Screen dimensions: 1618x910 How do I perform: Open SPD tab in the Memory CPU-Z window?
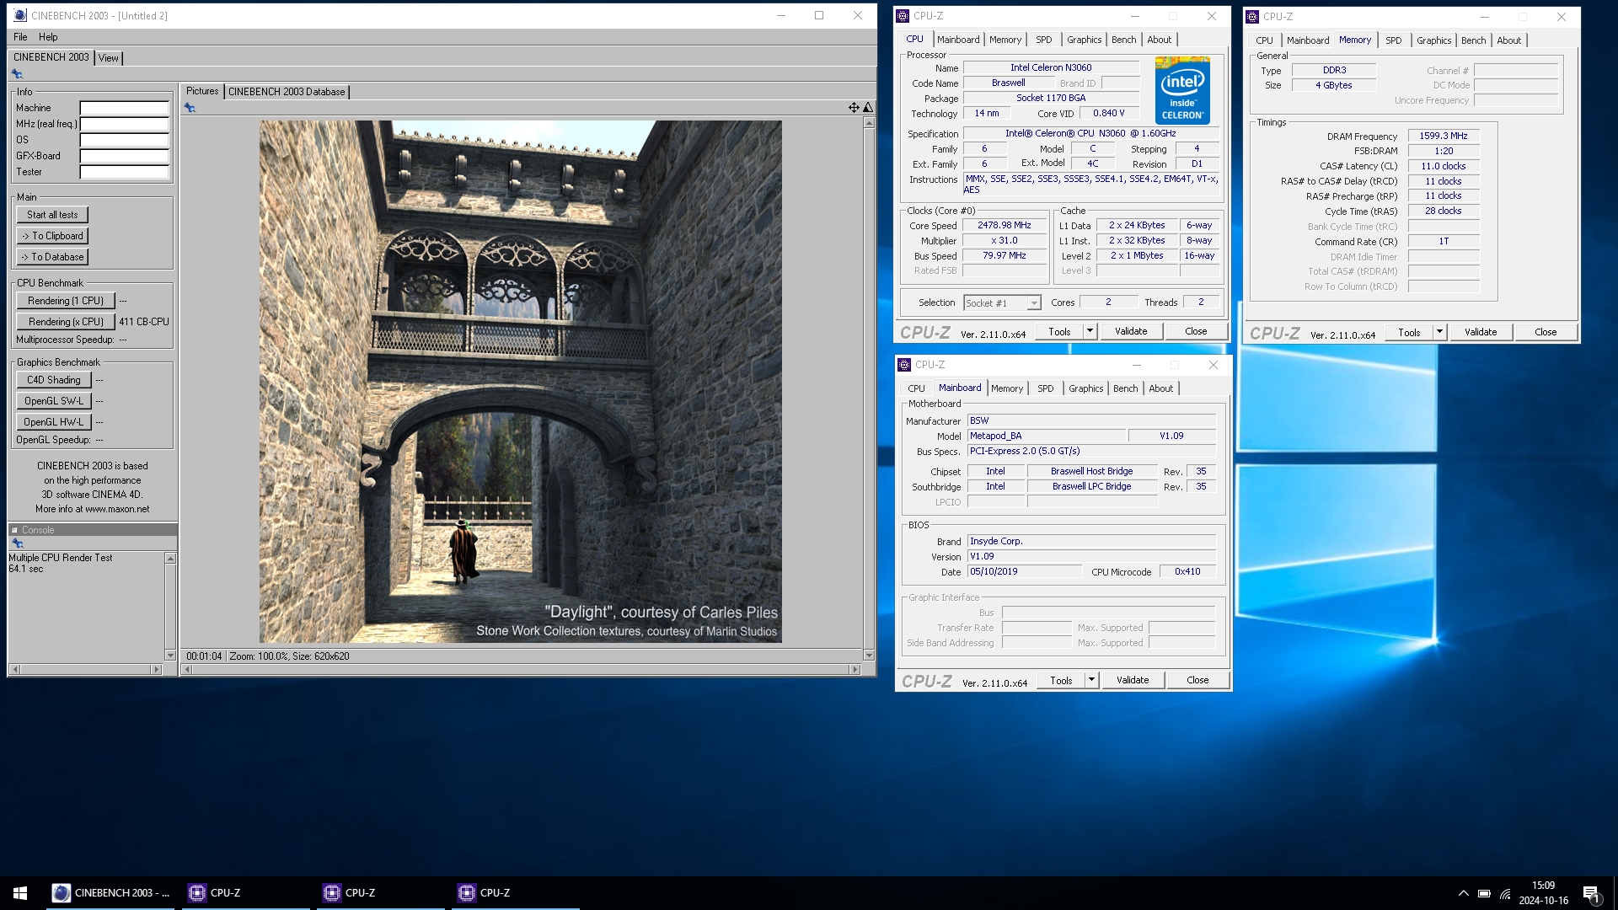1394,40
